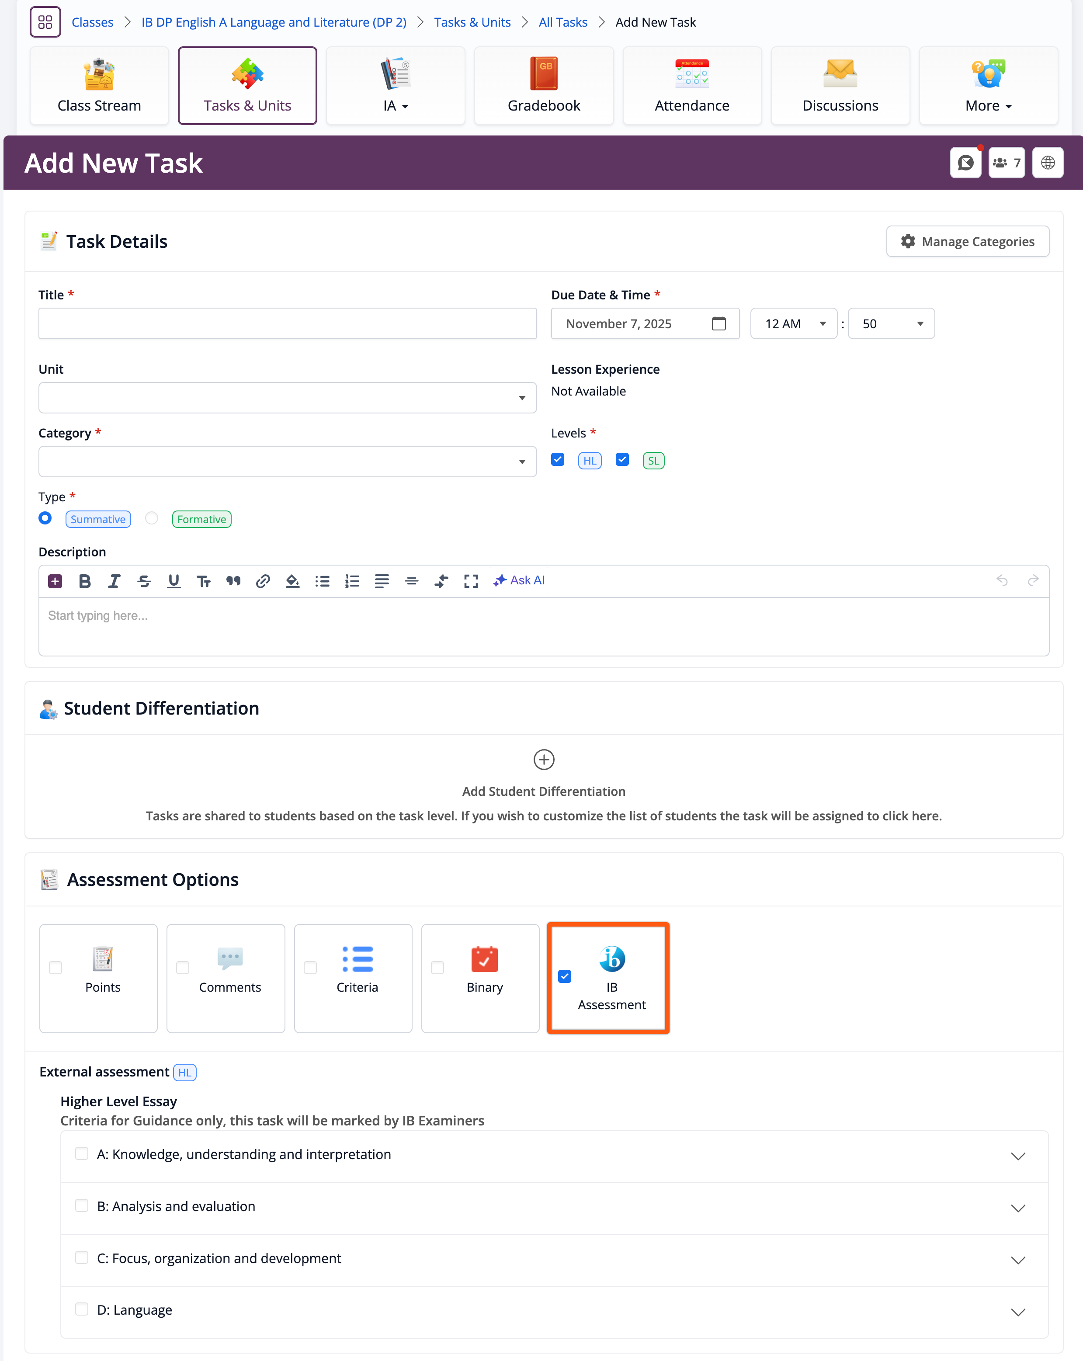Viewport: 1083px width, 1361px height.
Task: Click the Manage Categories button
Action: 968,241
